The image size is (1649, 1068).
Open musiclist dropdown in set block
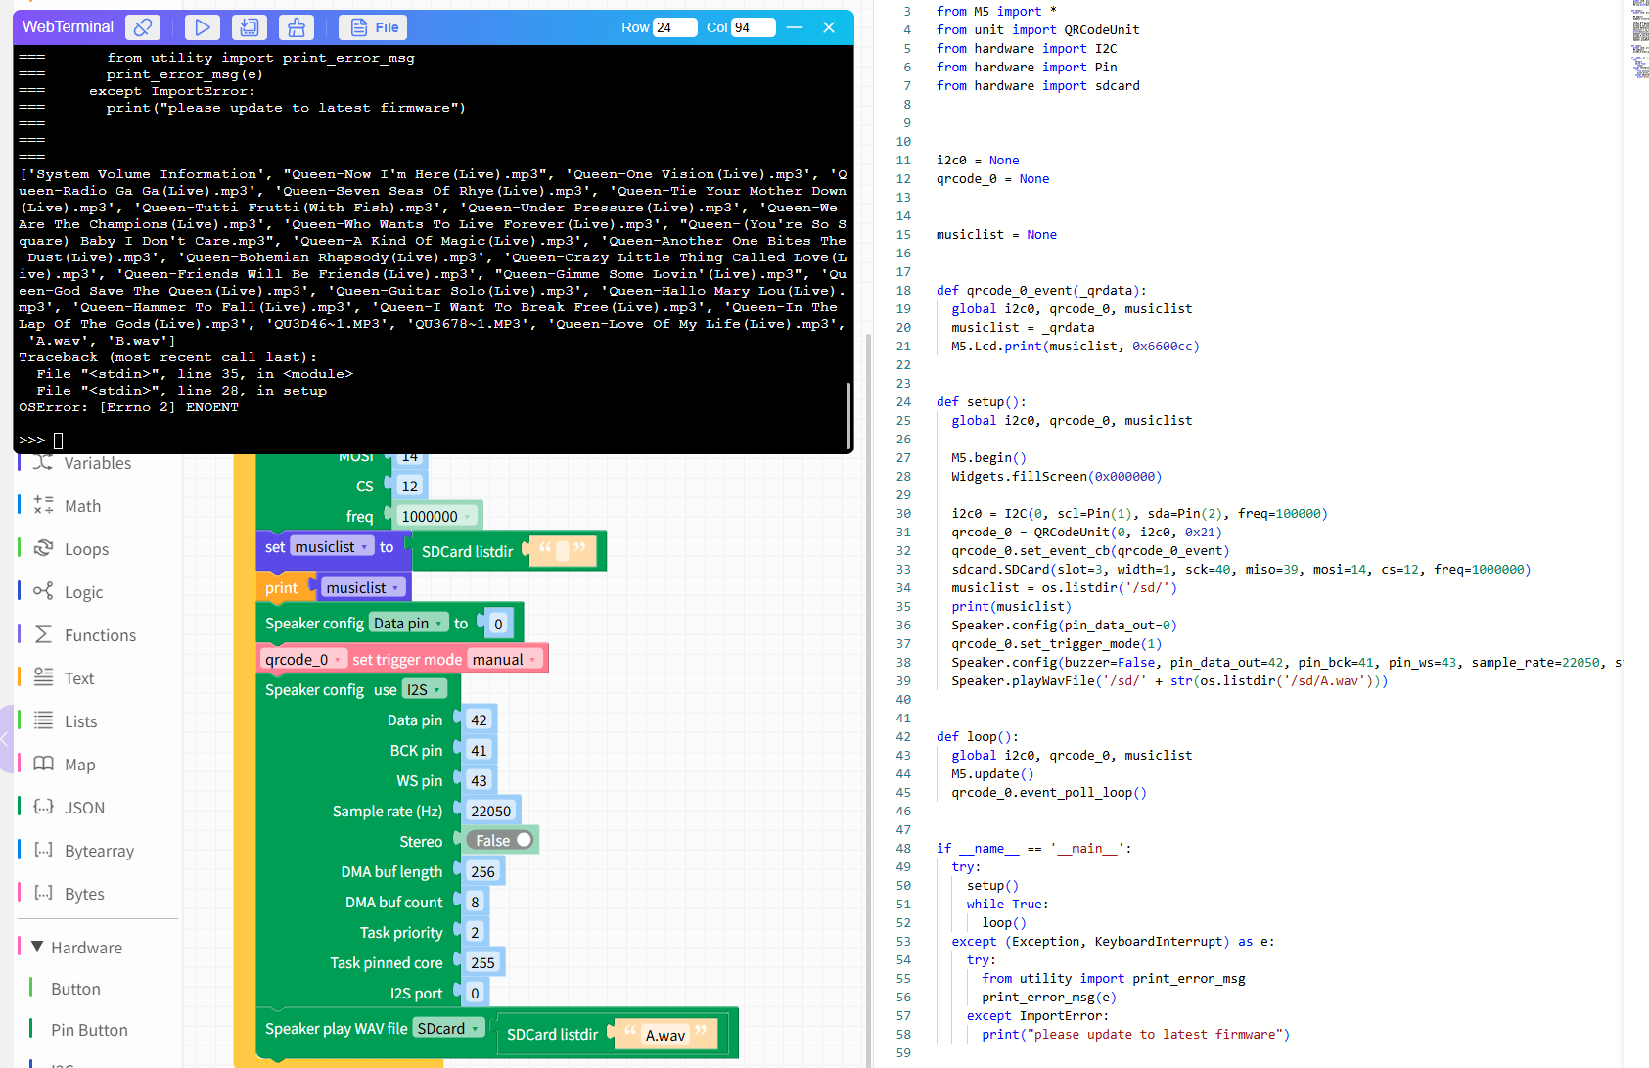click(x=332, y=547)
